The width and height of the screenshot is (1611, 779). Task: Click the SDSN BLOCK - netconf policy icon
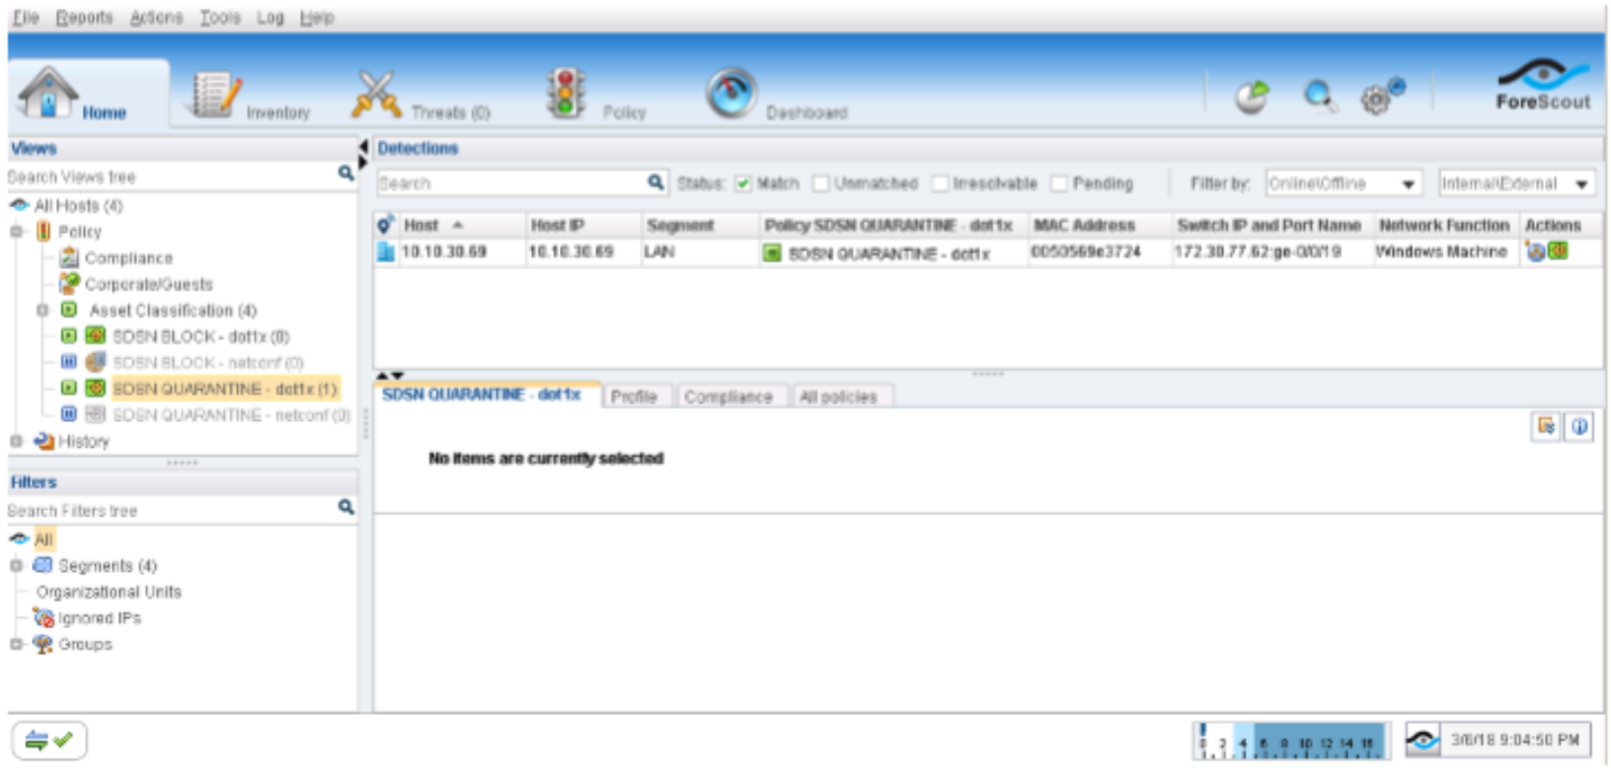(96, 363)
